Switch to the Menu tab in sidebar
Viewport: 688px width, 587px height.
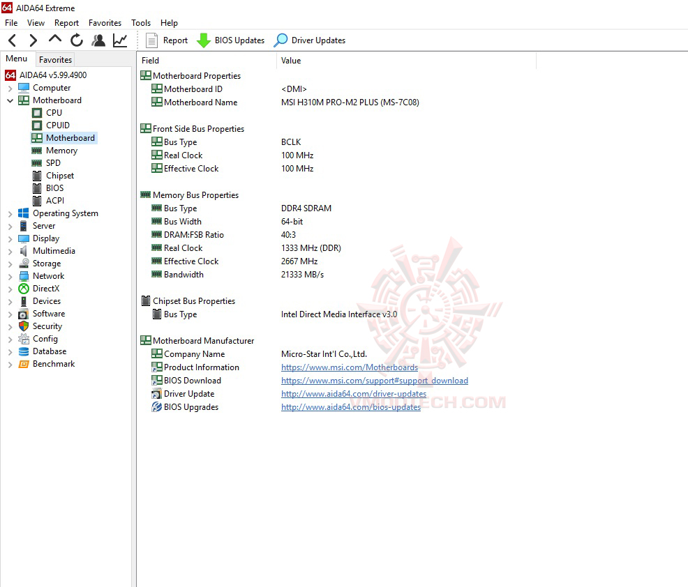(17, 59)
